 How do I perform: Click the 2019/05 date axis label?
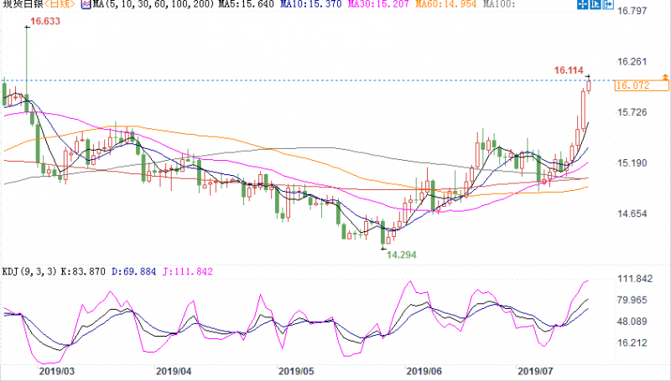click(x=296, y=371)
